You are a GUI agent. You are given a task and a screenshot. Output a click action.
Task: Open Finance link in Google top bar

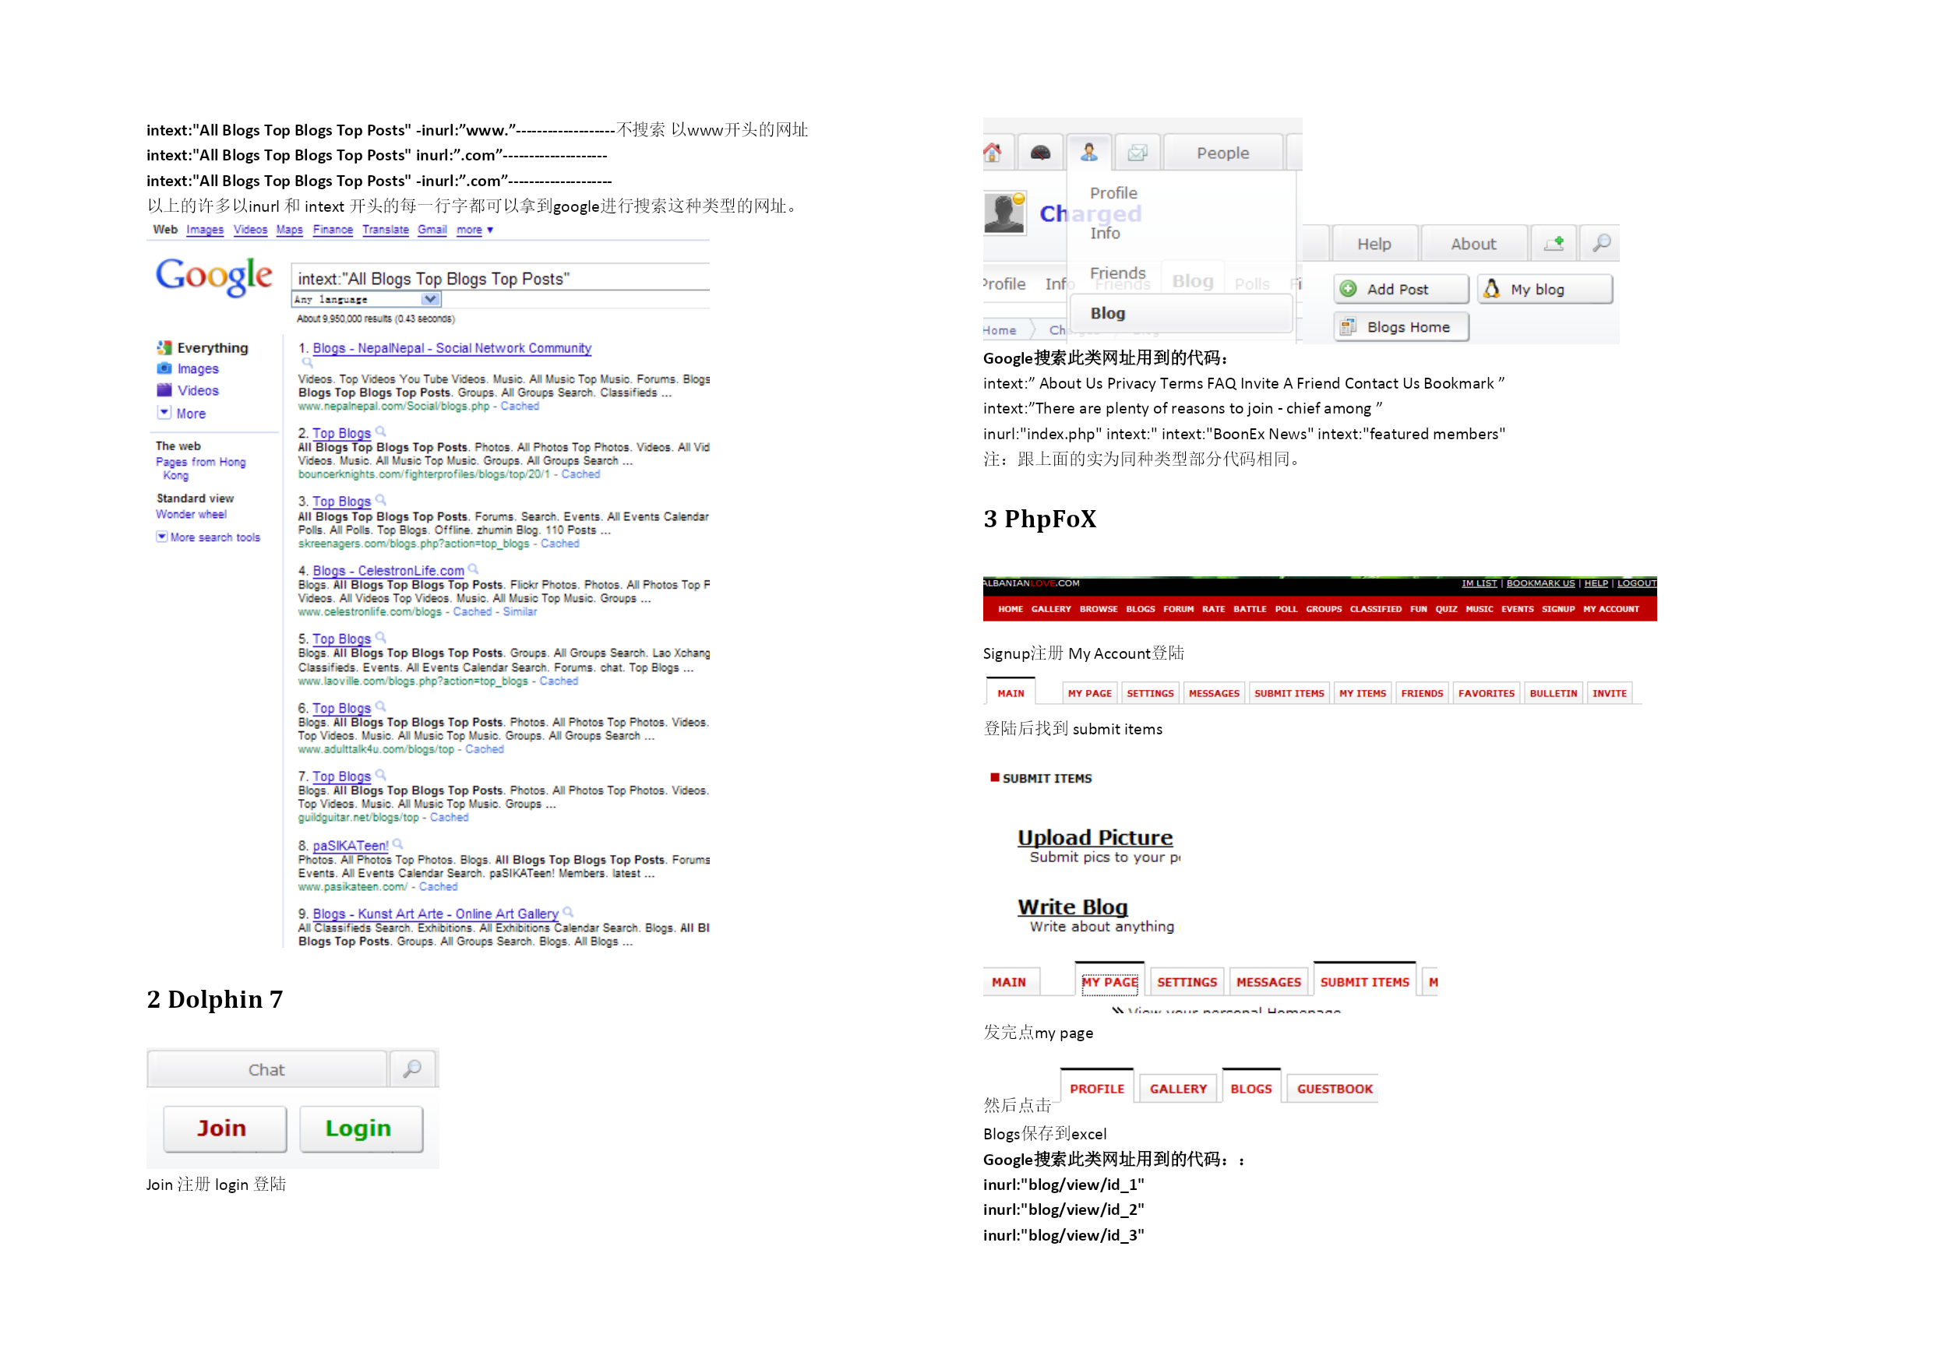(x=333, y=230)
